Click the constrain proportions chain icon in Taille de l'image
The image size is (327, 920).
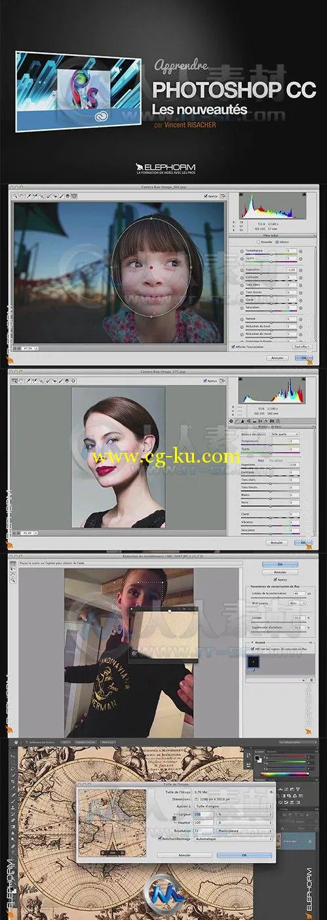[174, 817]
